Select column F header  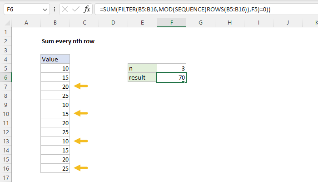171,22
